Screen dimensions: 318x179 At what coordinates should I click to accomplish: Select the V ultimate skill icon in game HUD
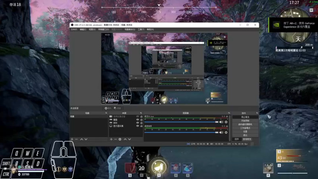(159, 167)
